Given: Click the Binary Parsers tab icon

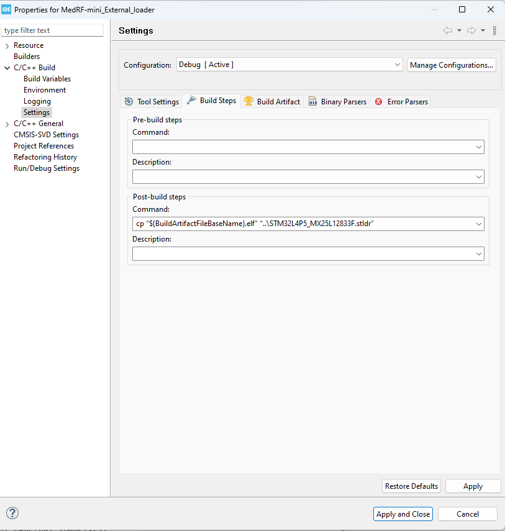Looking at the screenshot, I should (312, 101).
